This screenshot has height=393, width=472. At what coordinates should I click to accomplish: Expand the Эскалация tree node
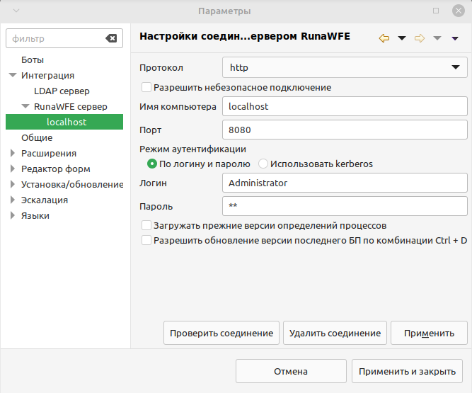click(12, 200)
